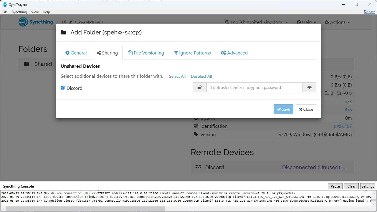Click the globe icon by language selector
Screen dimensions: 377x212
coord(227,22)
